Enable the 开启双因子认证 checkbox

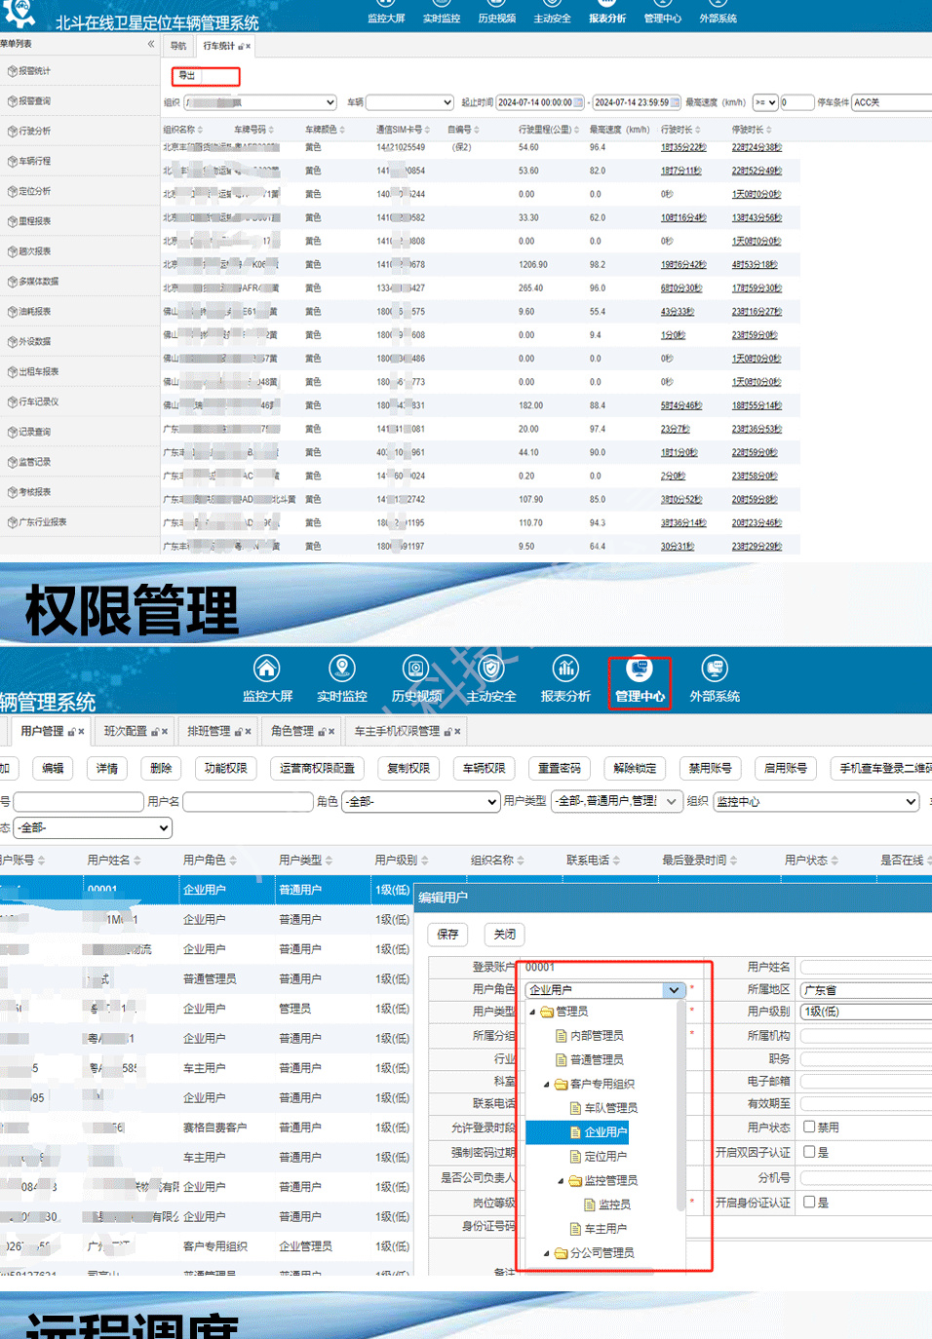coord(809,1152)
